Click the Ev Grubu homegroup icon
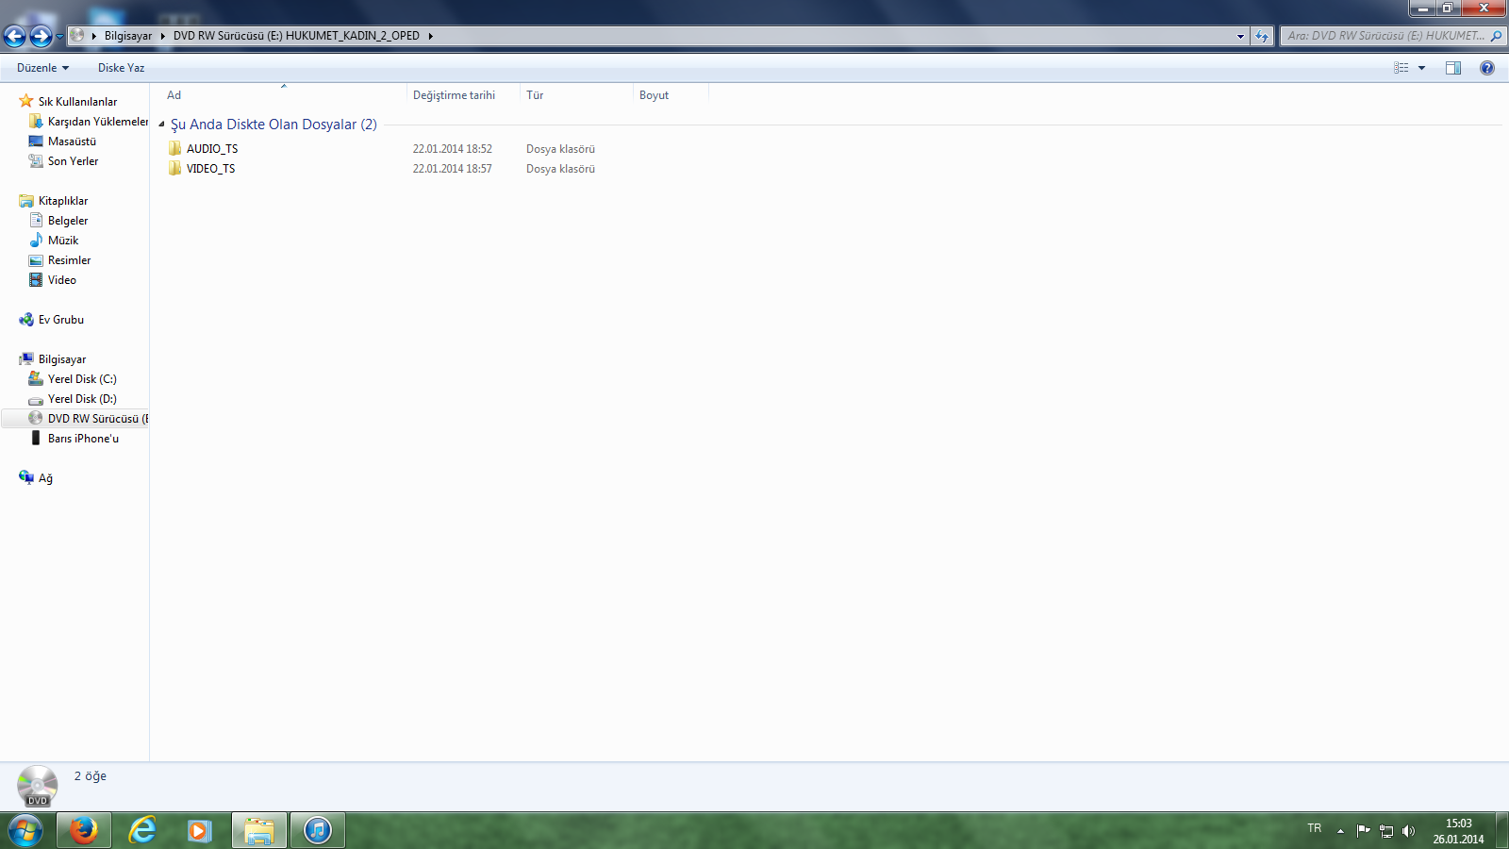The image size is (1509, 849). [x=26, y=320]
